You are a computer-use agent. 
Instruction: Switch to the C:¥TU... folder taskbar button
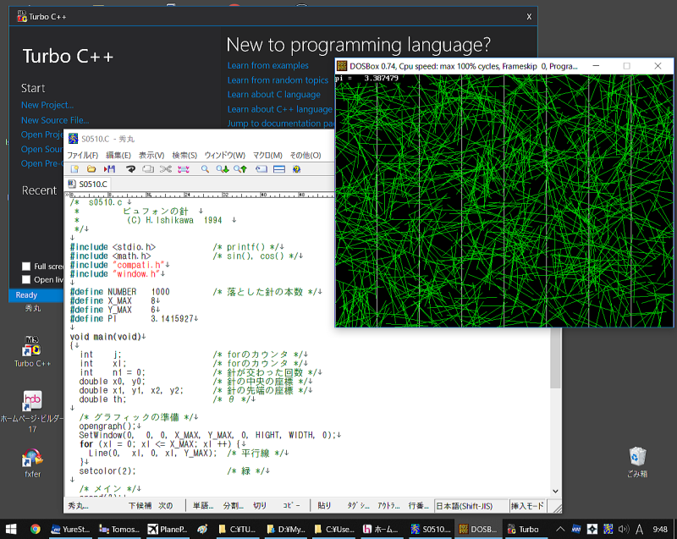click(238, 529)
